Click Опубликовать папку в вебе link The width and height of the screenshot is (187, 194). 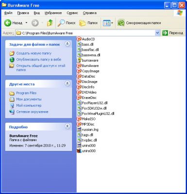point(39,60)
